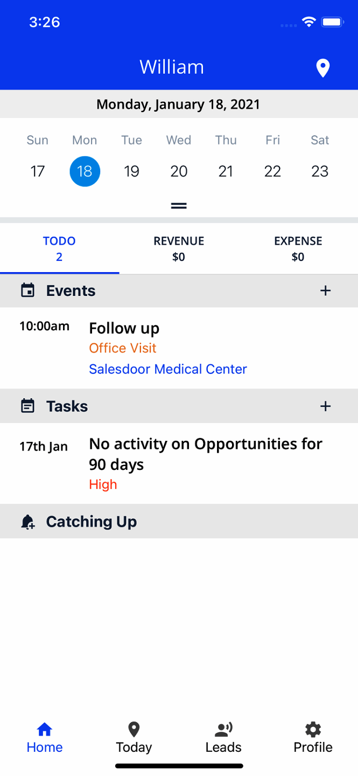
Task: Switch to the Home tab
Action: coord(45,738)
